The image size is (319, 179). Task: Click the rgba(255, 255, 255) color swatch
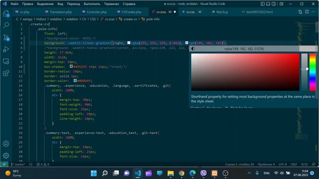(x=129, y=43)
